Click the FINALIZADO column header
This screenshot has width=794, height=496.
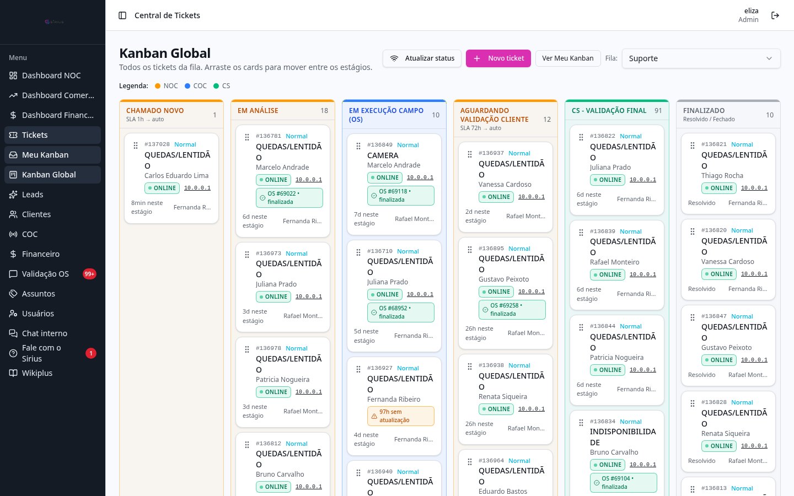728,114
